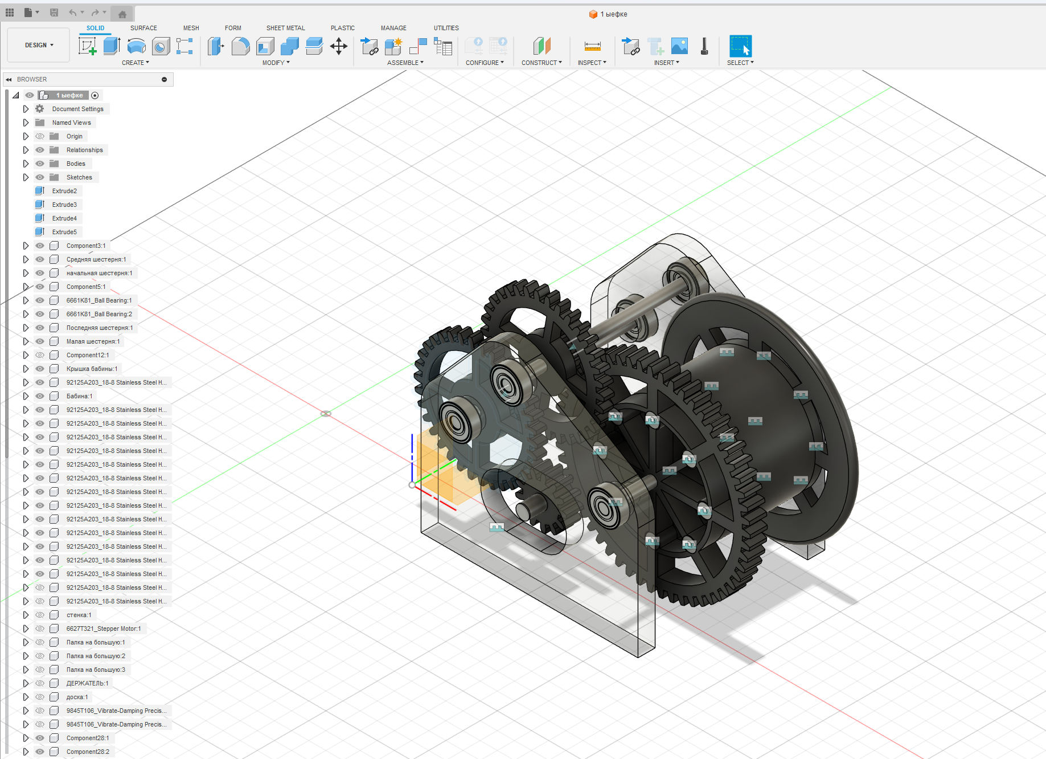Click the Press Pull tool
Viewport: 1046px width, 759px height.
(216, 46)
